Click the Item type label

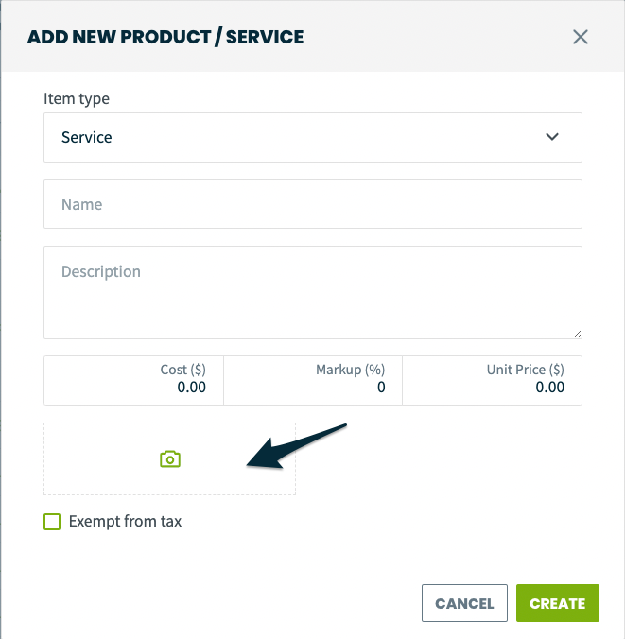tap(77, 99)
